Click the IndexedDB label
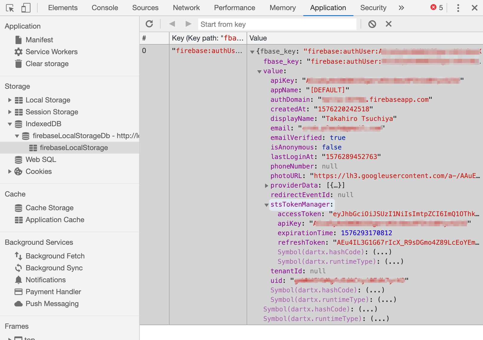 tap(43, 124)
